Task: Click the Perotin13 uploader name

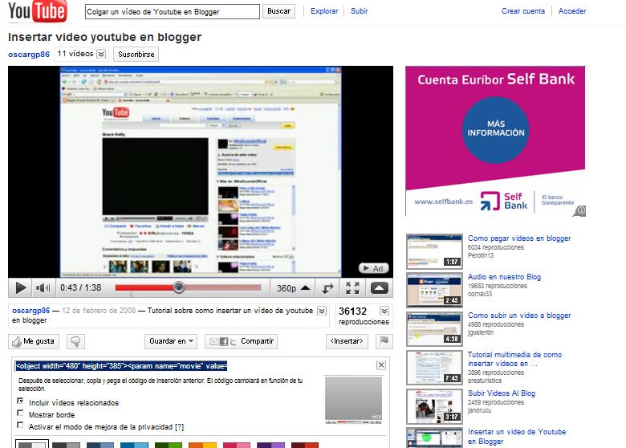Action: point(481,255)
